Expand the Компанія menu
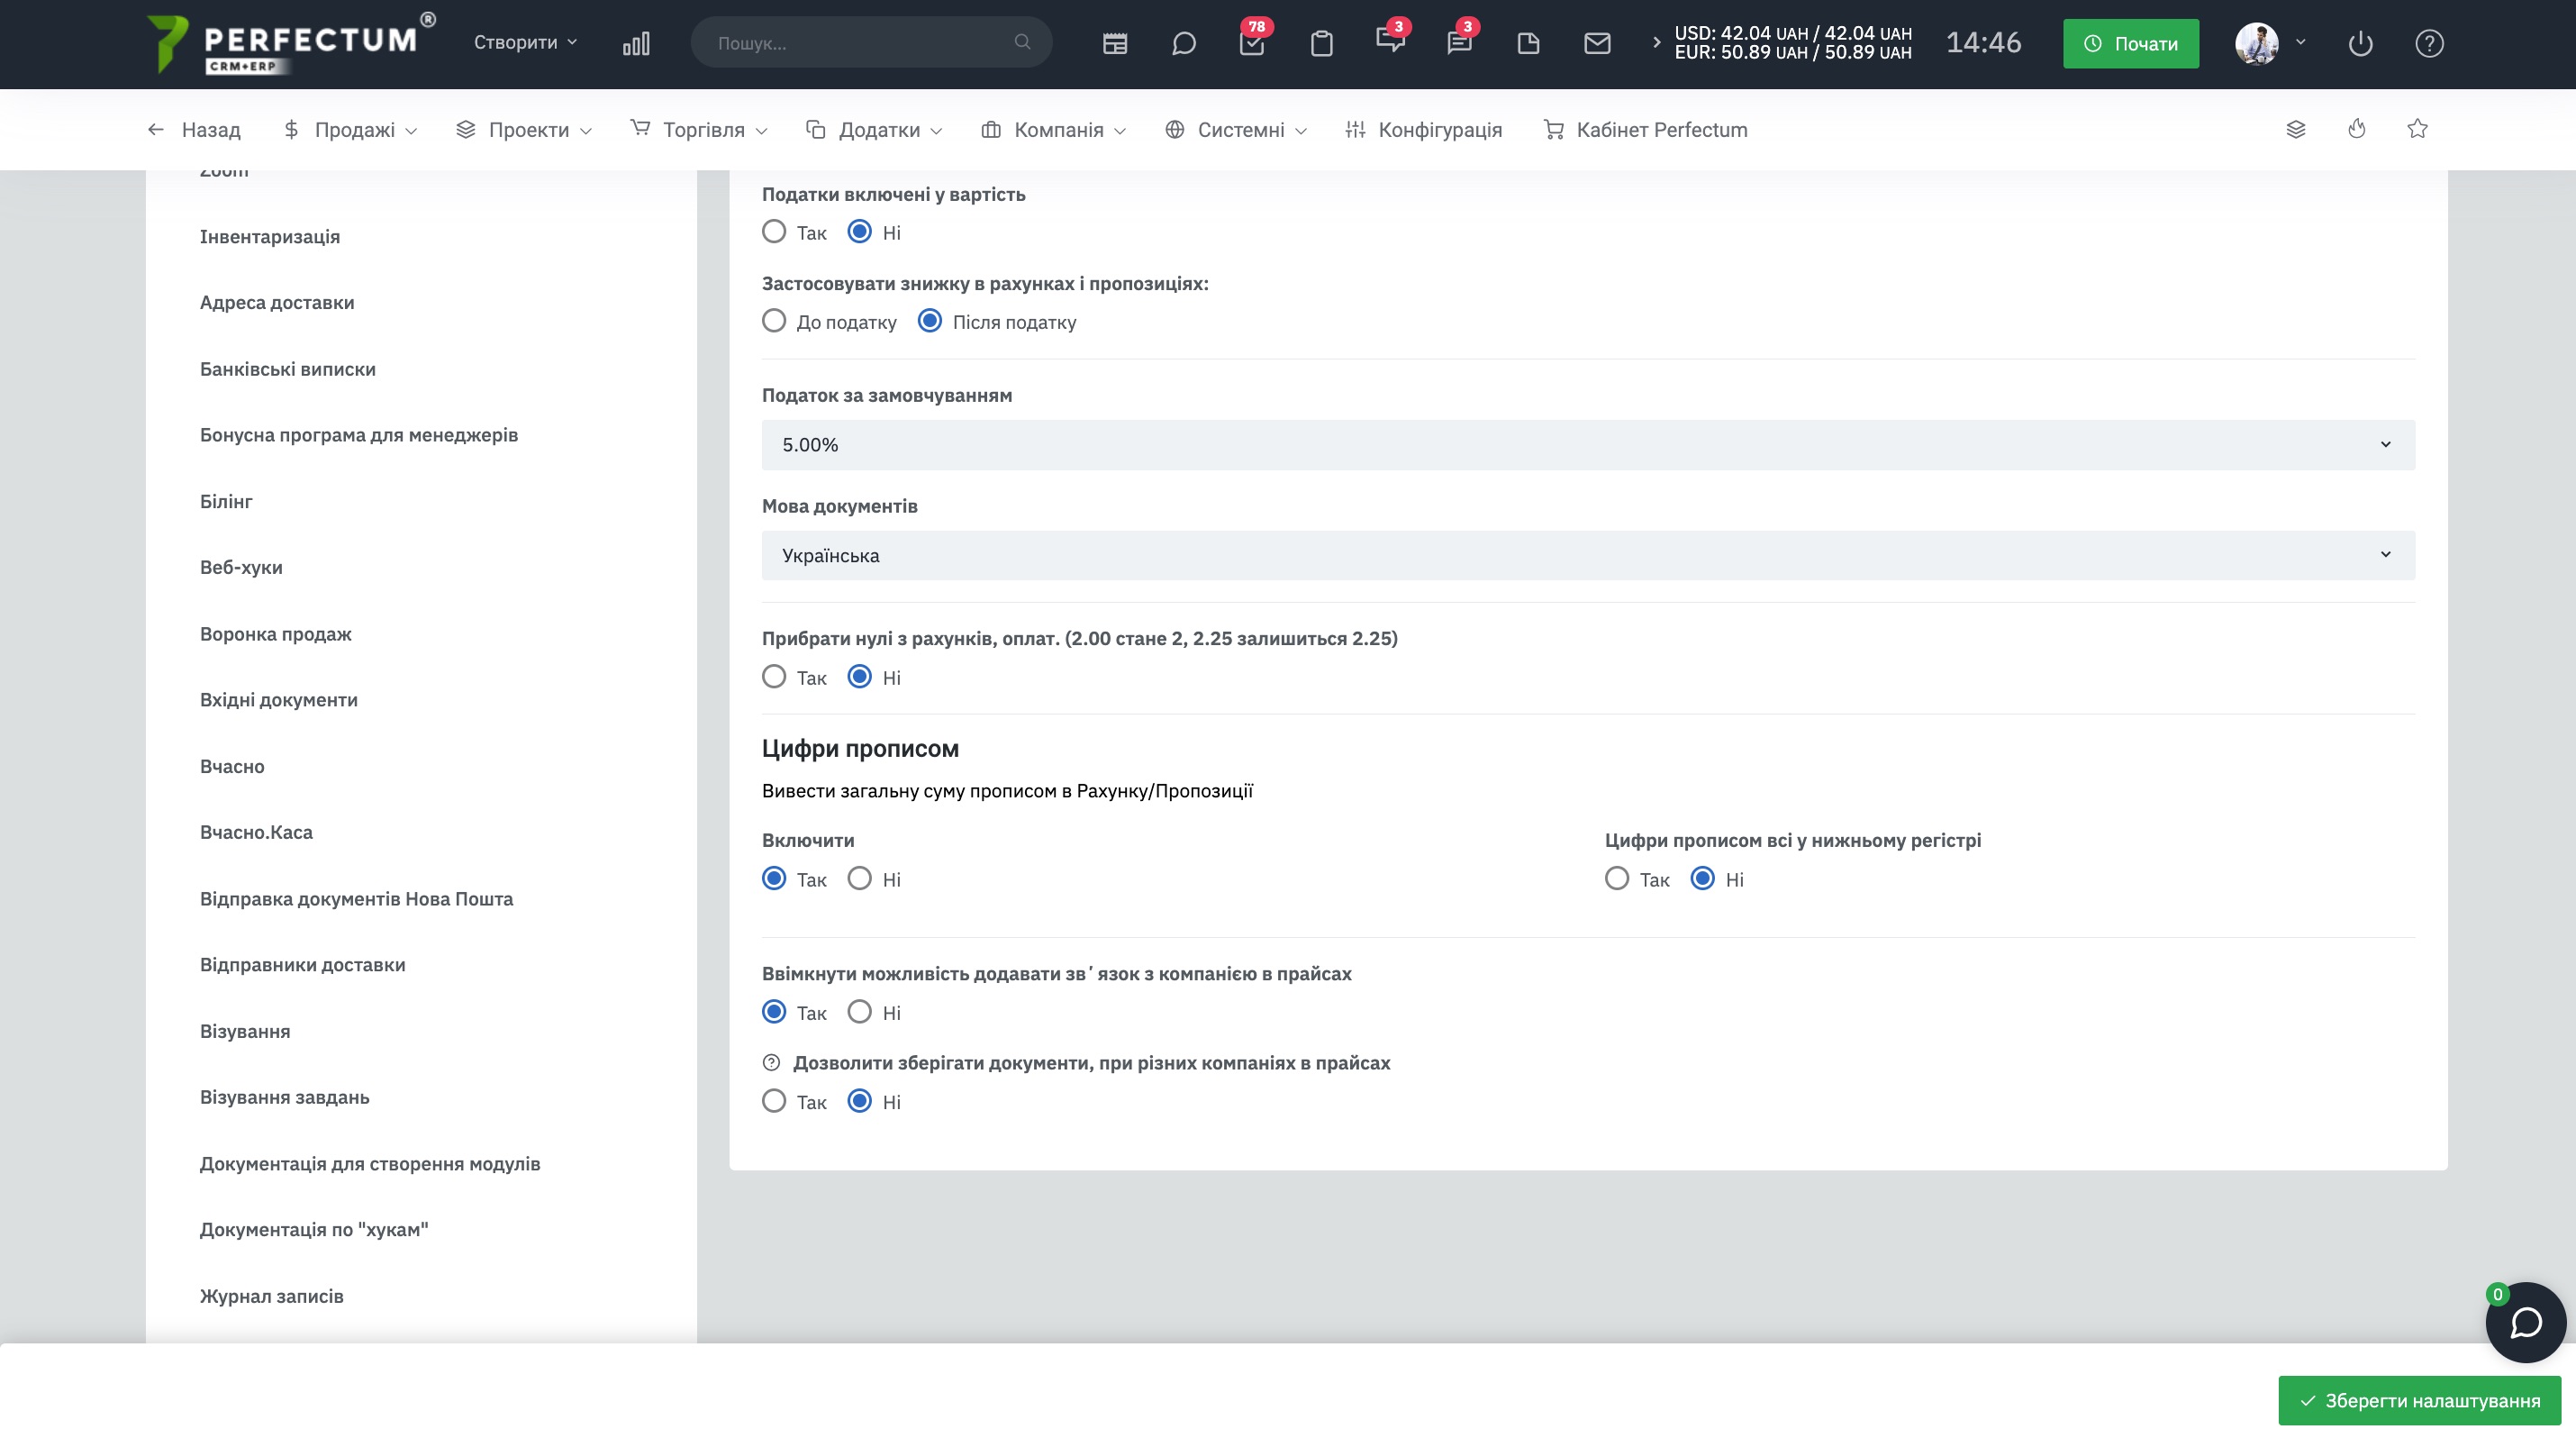Viewport: 2576px width, 1429px height. 1053,129
